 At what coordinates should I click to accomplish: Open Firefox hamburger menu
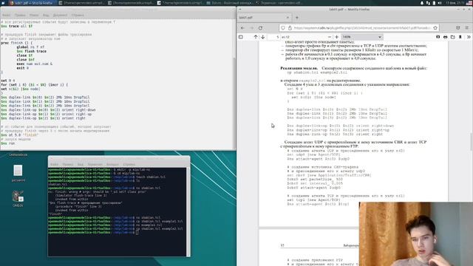coord(466,28)
